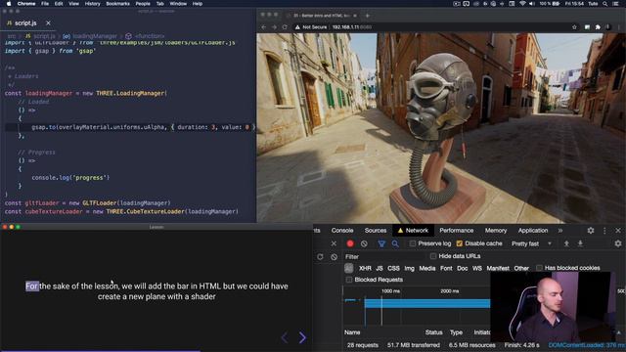Bookmark this page with the star
This screenshot has width=626, height=352.
coord(574,27)
